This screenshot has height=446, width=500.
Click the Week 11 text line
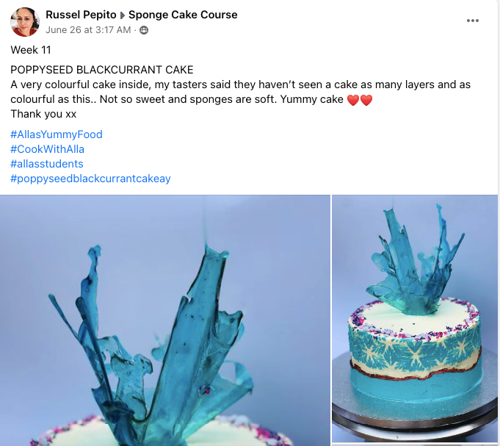[x=31, y=50]
